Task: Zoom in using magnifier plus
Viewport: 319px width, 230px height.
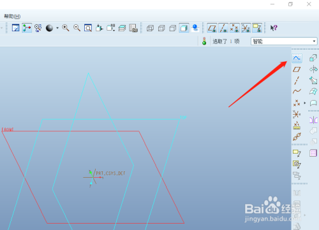Action: (x=66, y=28)
